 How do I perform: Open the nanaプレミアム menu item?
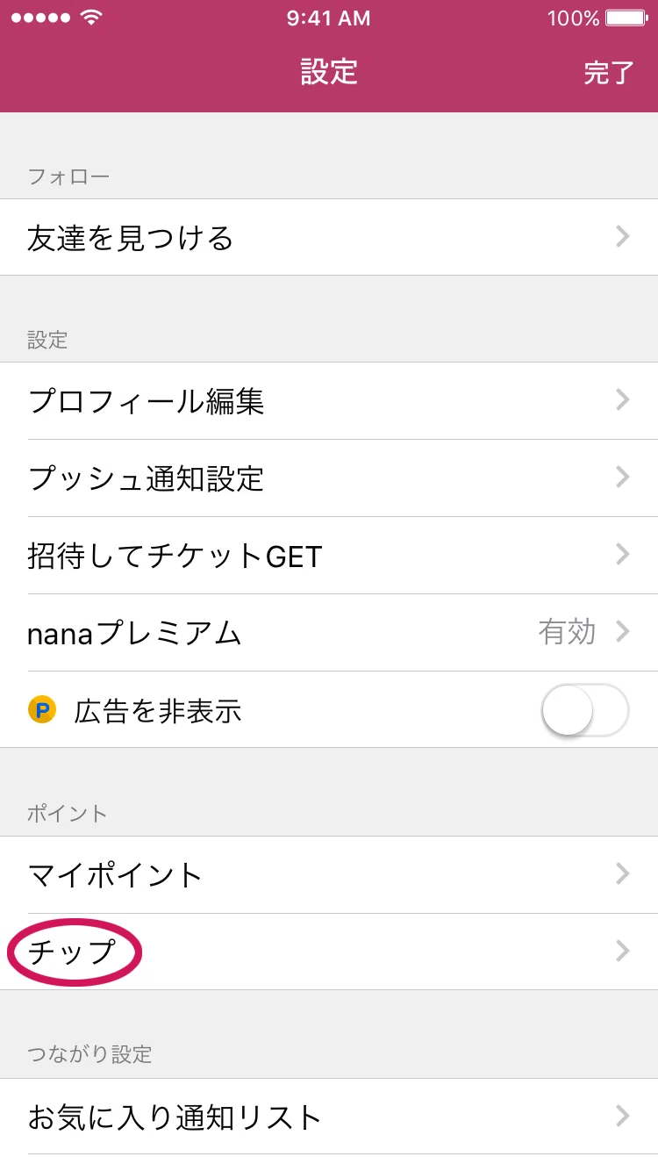[329, 632]
